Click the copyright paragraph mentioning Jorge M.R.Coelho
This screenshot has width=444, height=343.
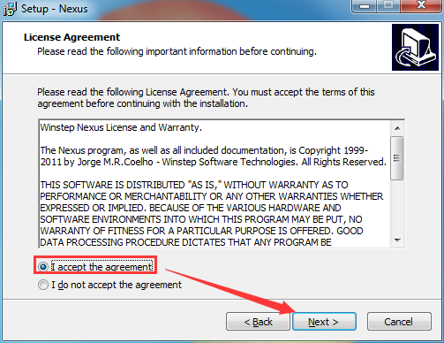213,156
